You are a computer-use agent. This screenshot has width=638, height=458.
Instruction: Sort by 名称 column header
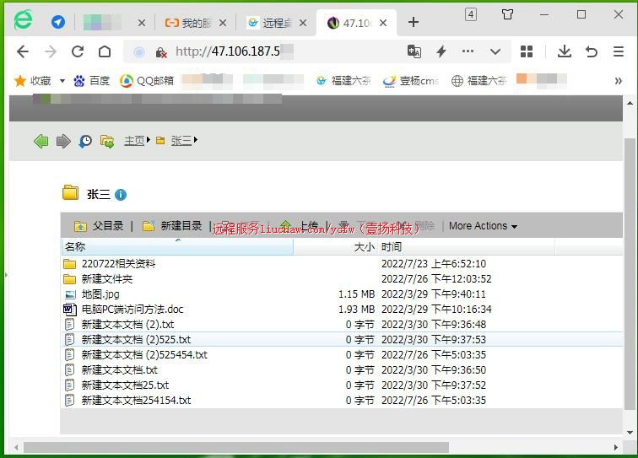(177, 246)
